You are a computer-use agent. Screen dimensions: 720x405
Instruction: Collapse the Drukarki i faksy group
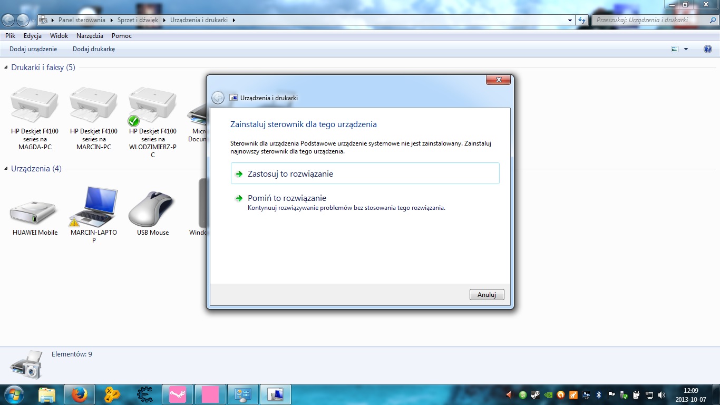point(7,67)
